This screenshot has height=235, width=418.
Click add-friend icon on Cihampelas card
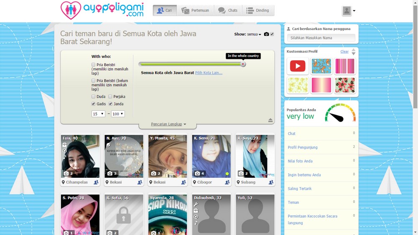(96, 182)
